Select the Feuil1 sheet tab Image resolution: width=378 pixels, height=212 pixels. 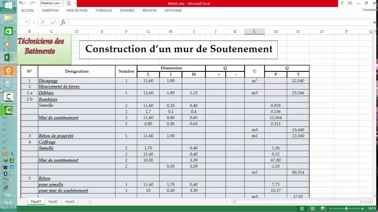point(36,202)
